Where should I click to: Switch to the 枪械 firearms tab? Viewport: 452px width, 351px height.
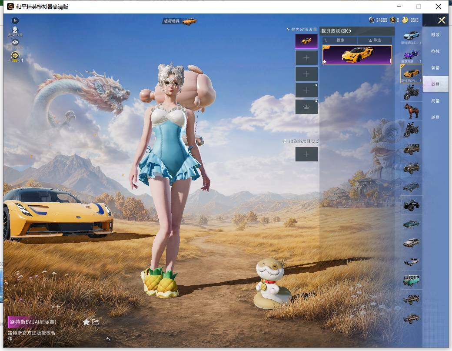click(x=435, y=51)
